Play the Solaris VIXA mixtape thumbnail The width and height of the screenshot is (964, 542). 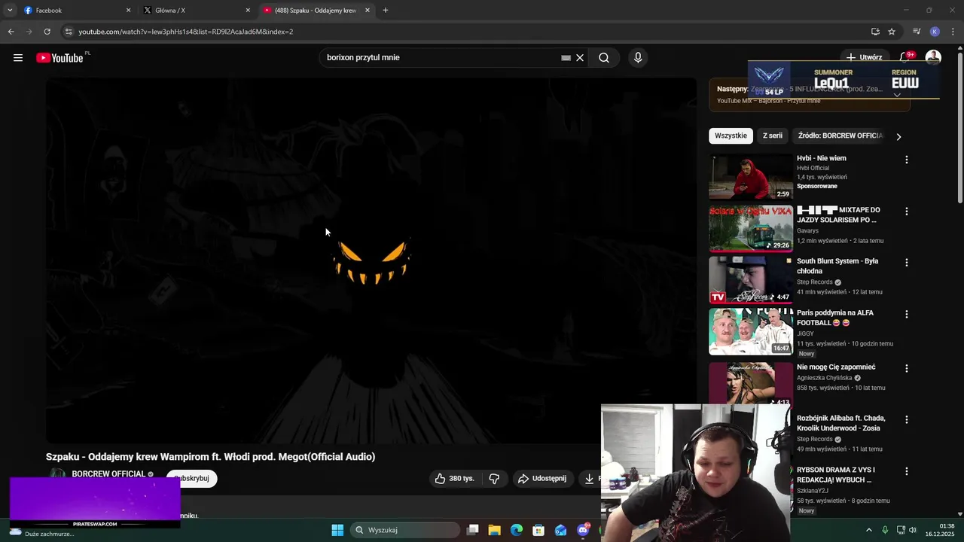click(751, 228)
